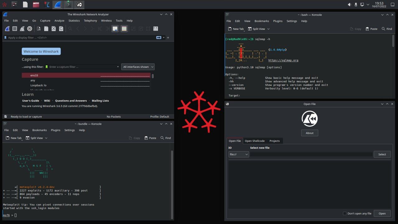Select the "Loopback: lo" interface row
This screenshot has height=224, width=398.
(x=86, y=85)
